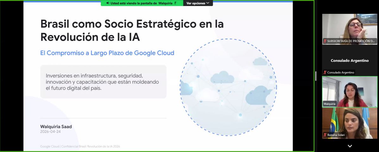The height and width of the screenshot is (152, 379).
Task: Click the sharing banner speaker icon
Action: pos(108,3)
